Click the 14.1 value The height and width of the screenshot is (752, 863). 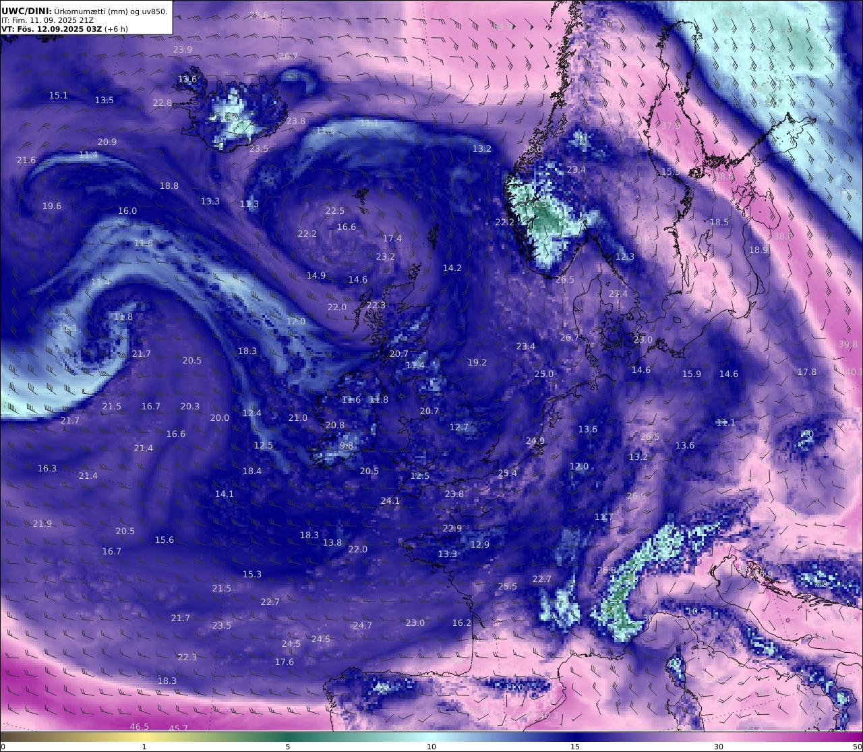pos(225,494)
